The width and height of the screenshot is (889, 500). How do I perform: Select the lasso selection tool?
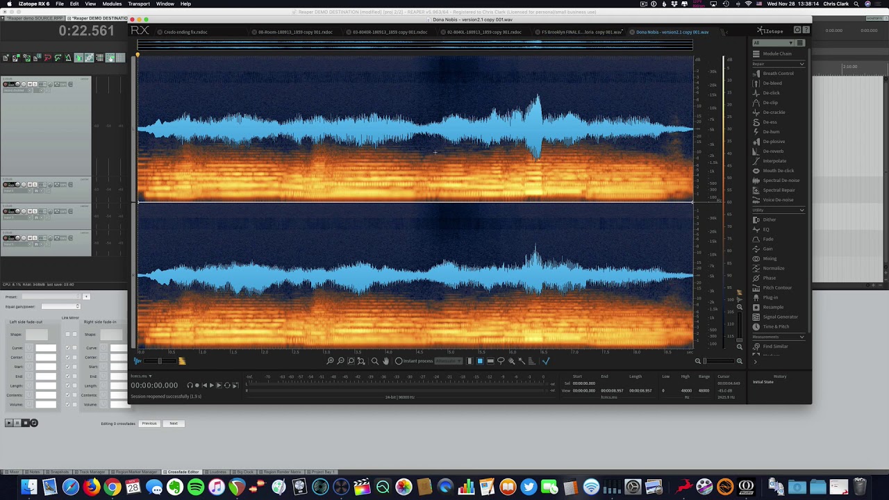(501, 361)
